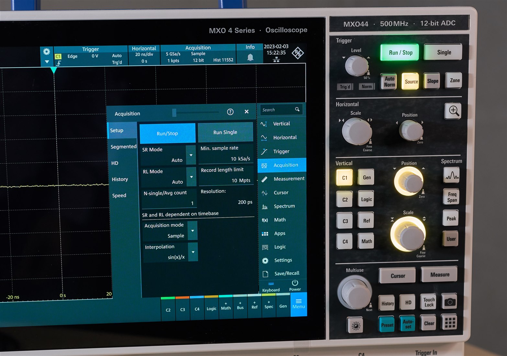The width and height of the screenshot is (507, 356).
Task: Click the Apps grid icon
Action: click(x=265, y=234)
